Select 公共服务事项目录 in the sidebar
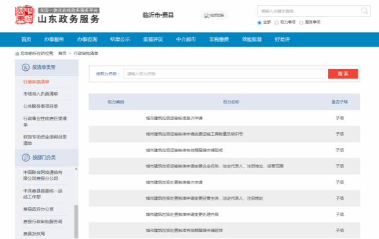 click(x=41, y=106)
